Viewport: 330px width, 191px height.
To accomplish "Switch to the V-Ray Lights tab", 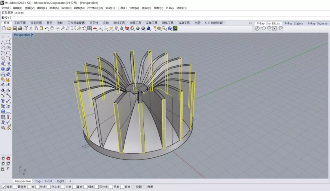I will [x=293, y=24].
